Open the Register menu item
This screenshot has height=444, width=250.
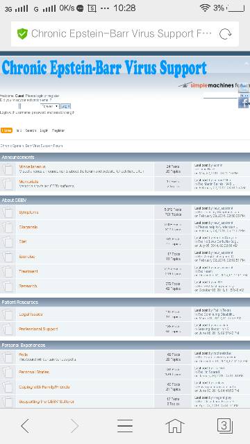[58, 130]
